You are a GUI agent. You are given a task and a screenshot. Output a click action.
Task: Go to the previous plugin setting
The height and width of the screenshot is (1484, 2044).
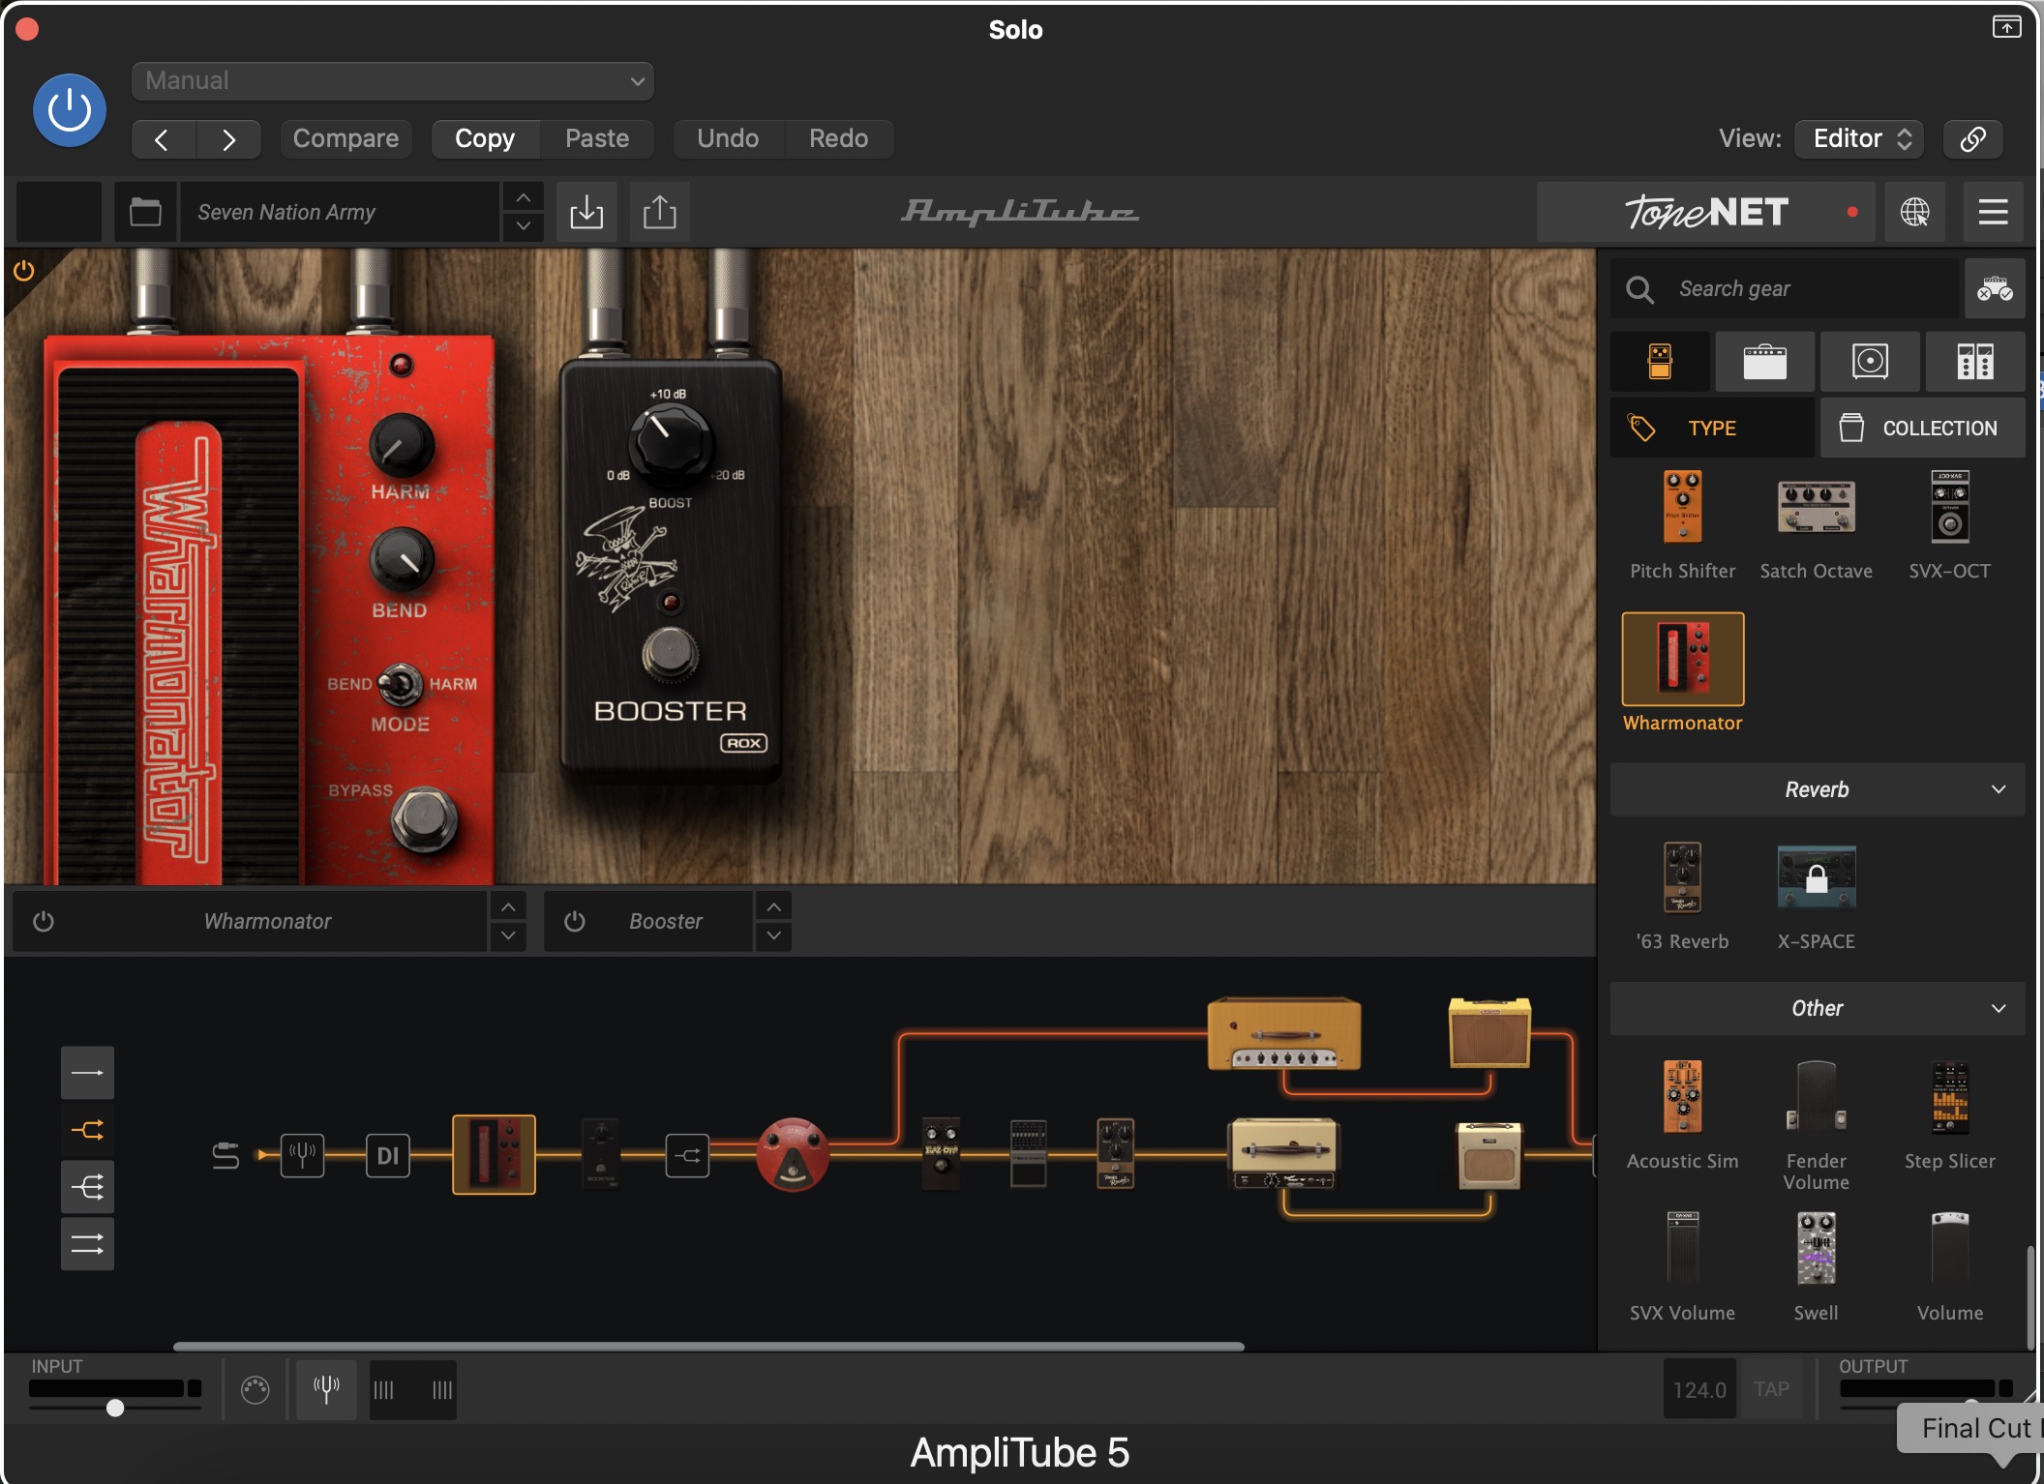tap(163, 139)
